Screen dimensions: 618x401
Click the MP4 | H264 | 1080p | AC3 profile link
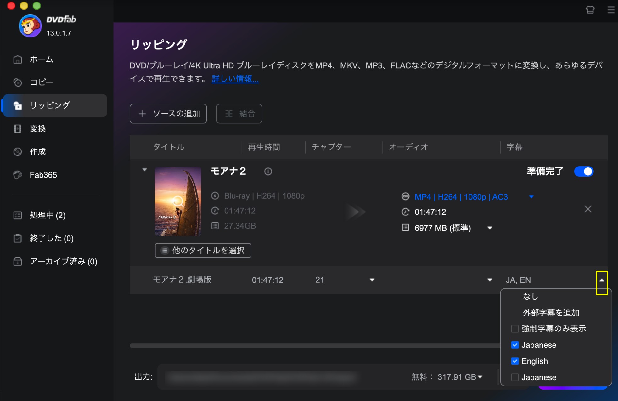pyautogui.click(x=461, y=197)
